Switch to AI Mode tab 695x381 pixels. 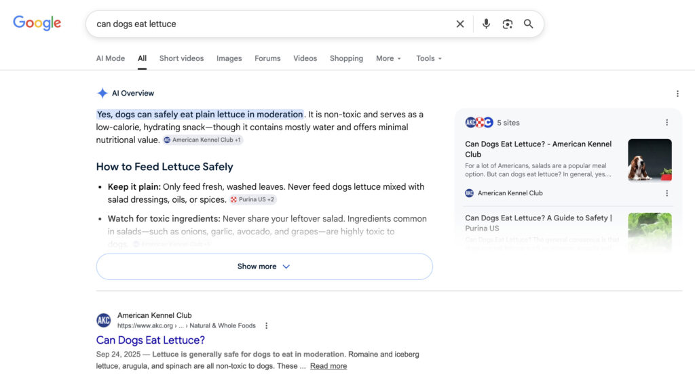[111, 58]
